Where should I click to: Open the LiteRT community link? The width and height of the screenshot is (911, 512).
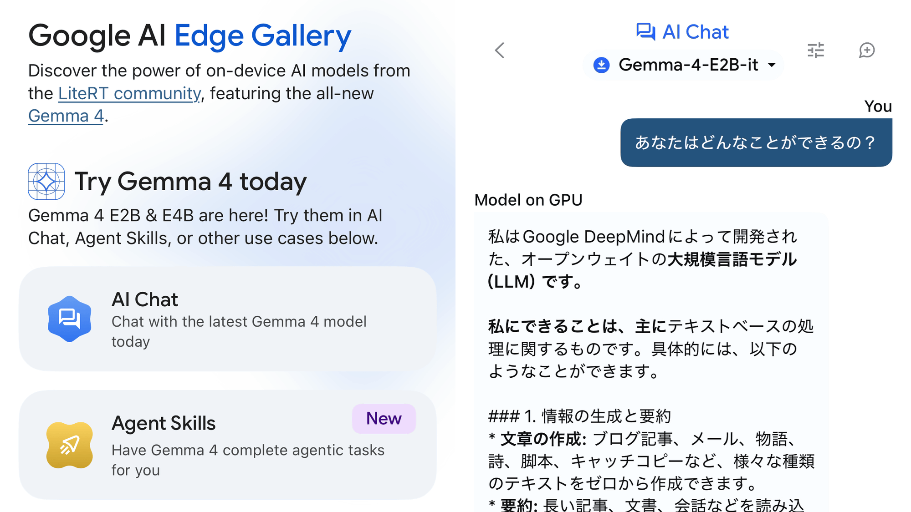129,93
